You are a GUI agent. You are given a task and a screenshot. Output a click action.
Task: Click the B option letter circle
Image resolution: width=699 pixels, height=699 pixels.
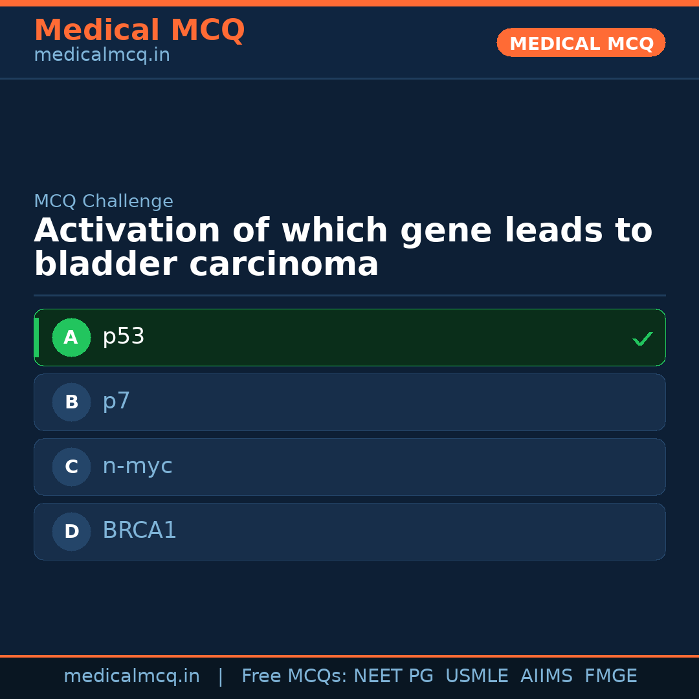click(x=71, y=402)
